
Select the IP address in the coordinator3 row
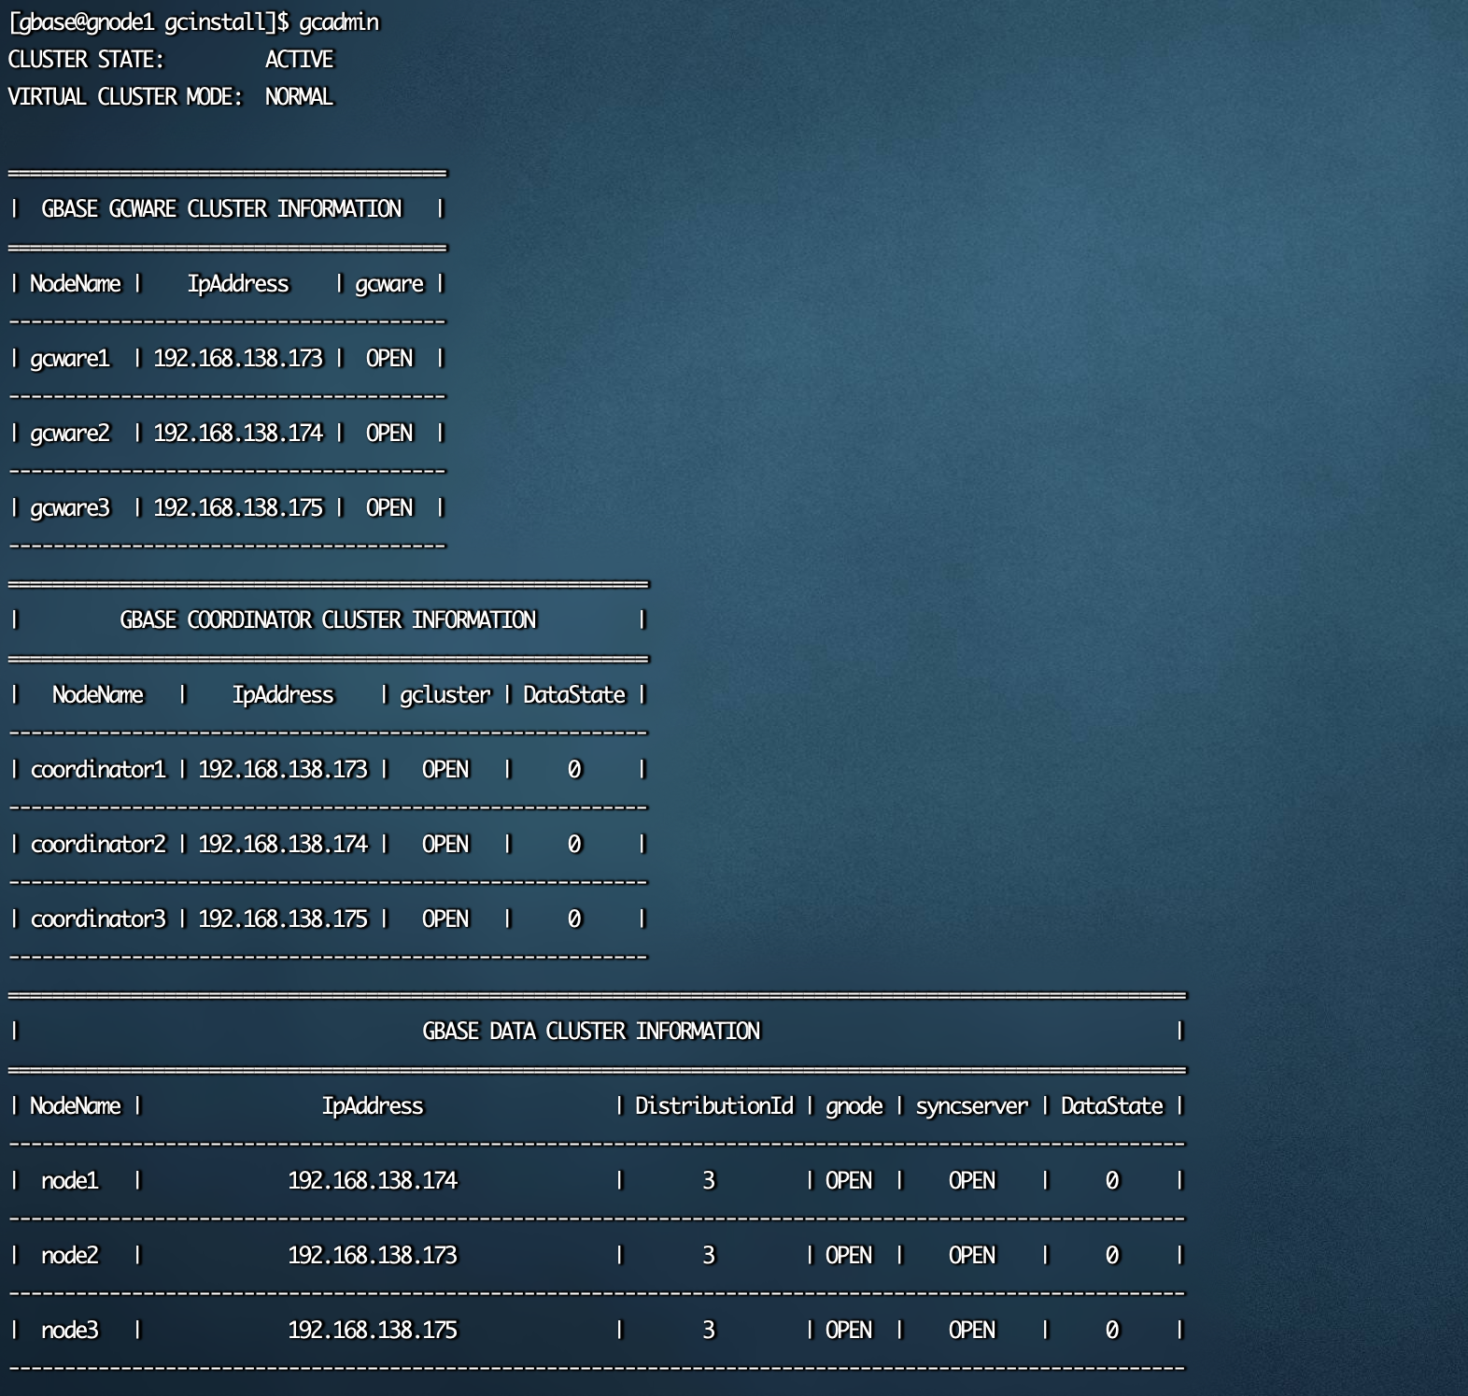(x=283, y=919)
